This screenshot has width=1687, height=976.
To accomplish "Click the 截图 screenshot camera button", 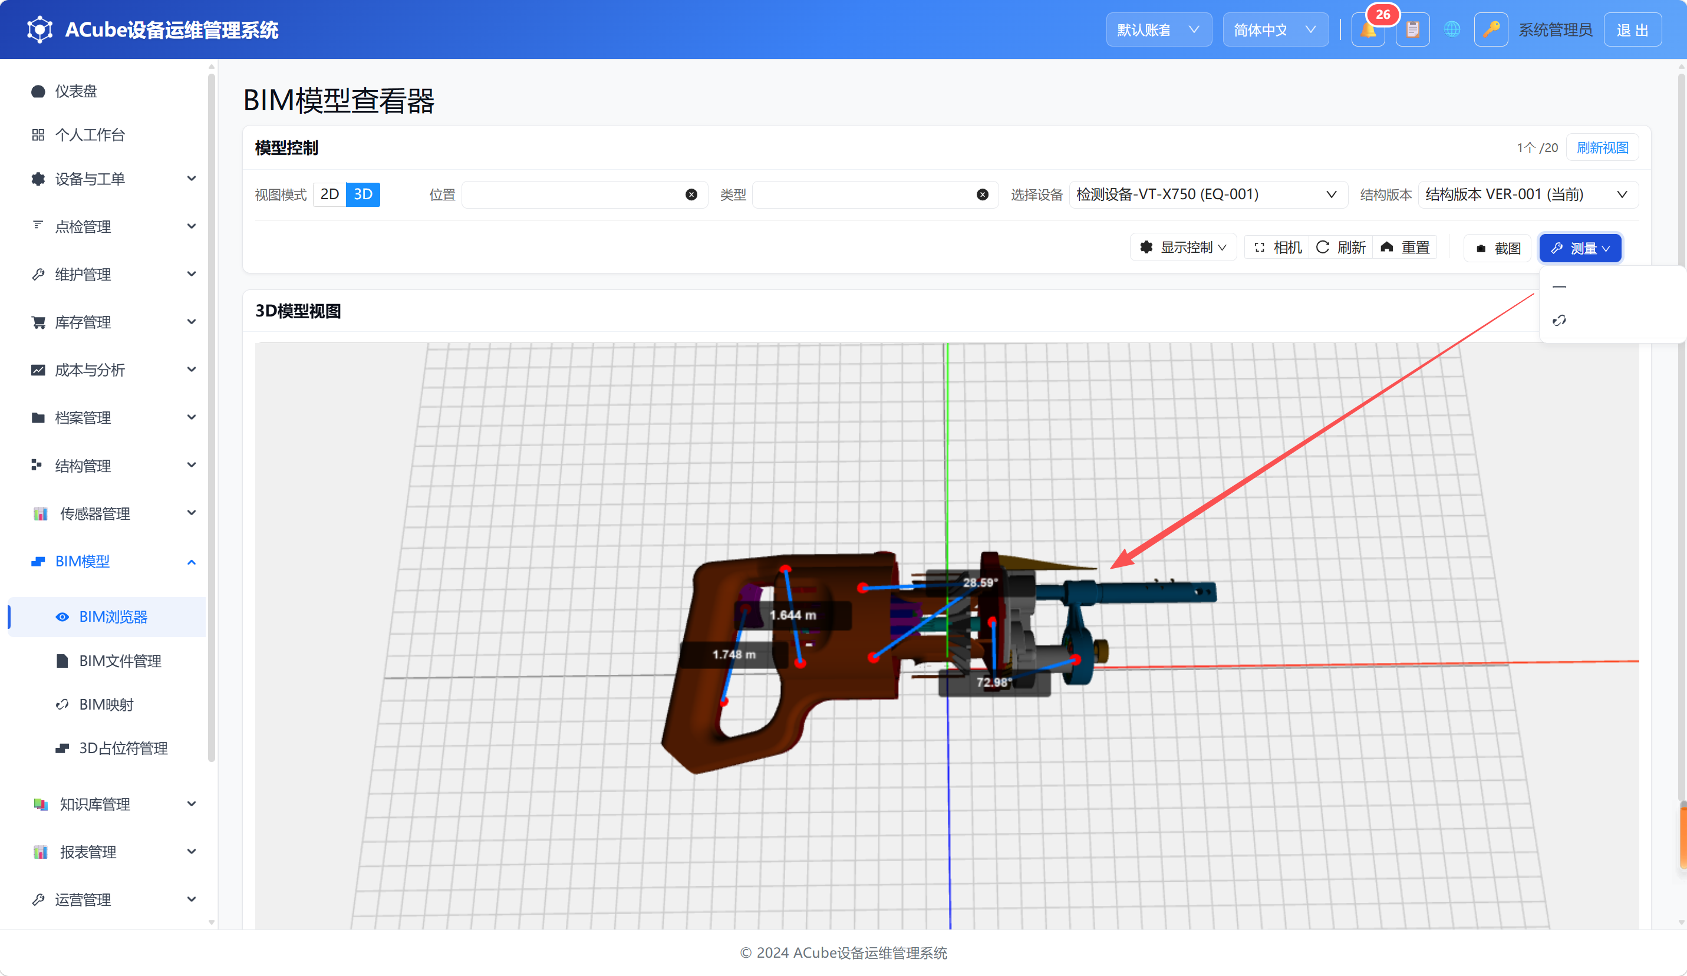I will coord(1498,248).
